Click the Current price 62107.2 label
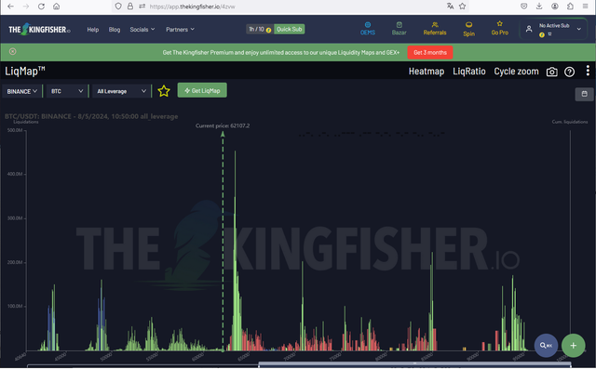 click(x=223, y=125)
